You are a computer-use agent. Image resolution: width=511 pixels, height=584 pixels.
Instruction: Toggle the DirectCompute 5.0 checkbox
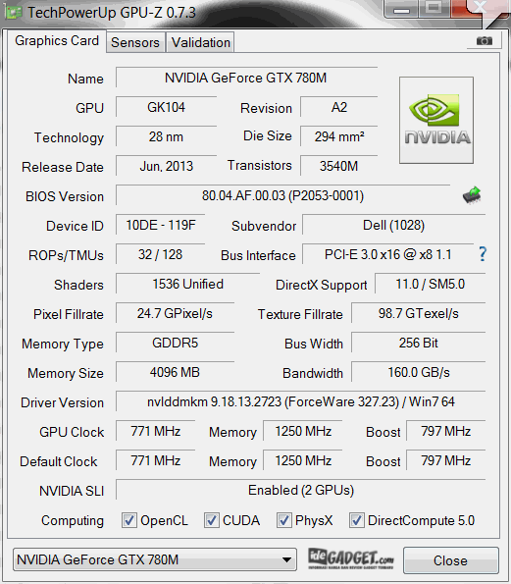point(356,520)
